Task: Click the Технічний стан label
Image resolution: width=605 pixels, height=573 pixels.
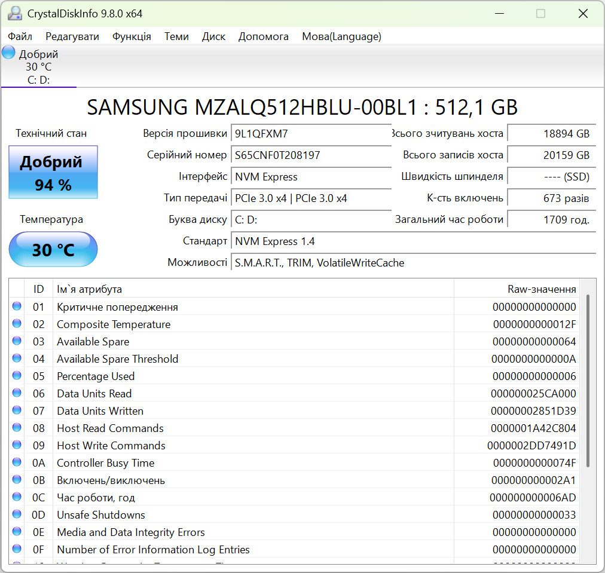Action: pyautogui.click(x=51, y=133)
